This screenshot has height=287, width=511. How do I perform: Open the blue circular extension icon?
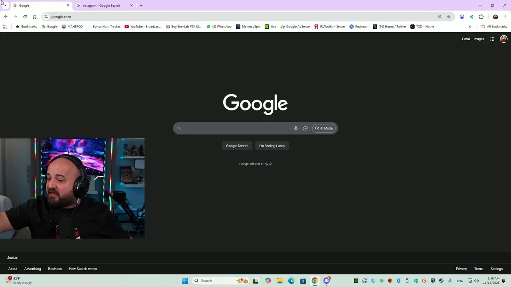[462, 17]
